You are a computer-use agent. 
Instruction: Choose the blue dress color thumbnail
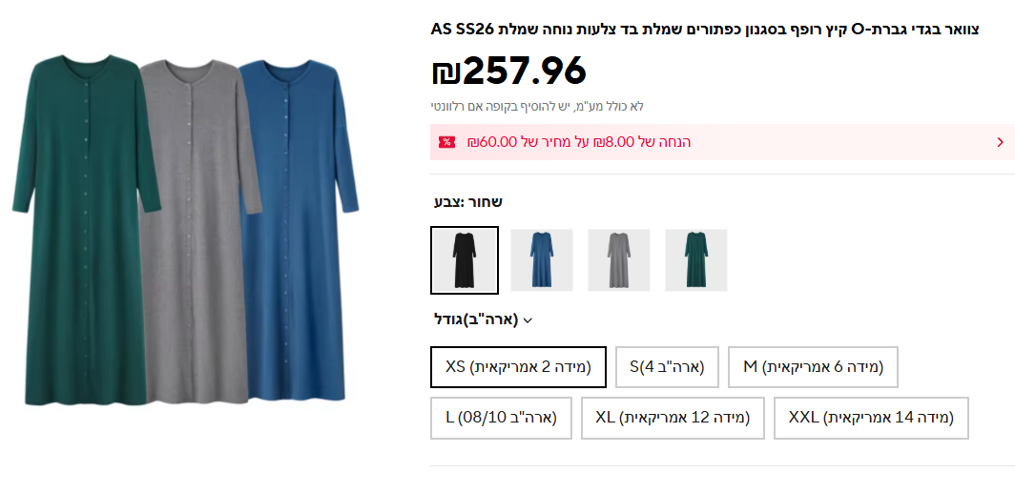point(542,259)
